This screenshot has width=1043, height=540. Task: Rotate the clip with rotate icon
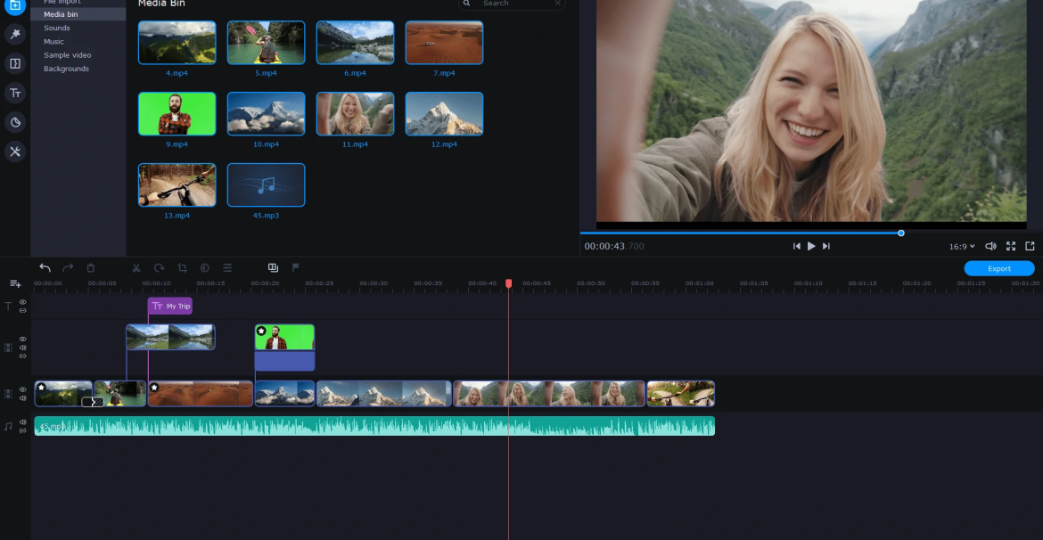pyautogui.click(x=159, y=268)
